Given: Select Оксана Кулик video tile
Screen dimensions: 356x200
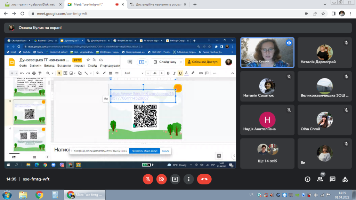Looking at the screenshot, I should 267,53.
